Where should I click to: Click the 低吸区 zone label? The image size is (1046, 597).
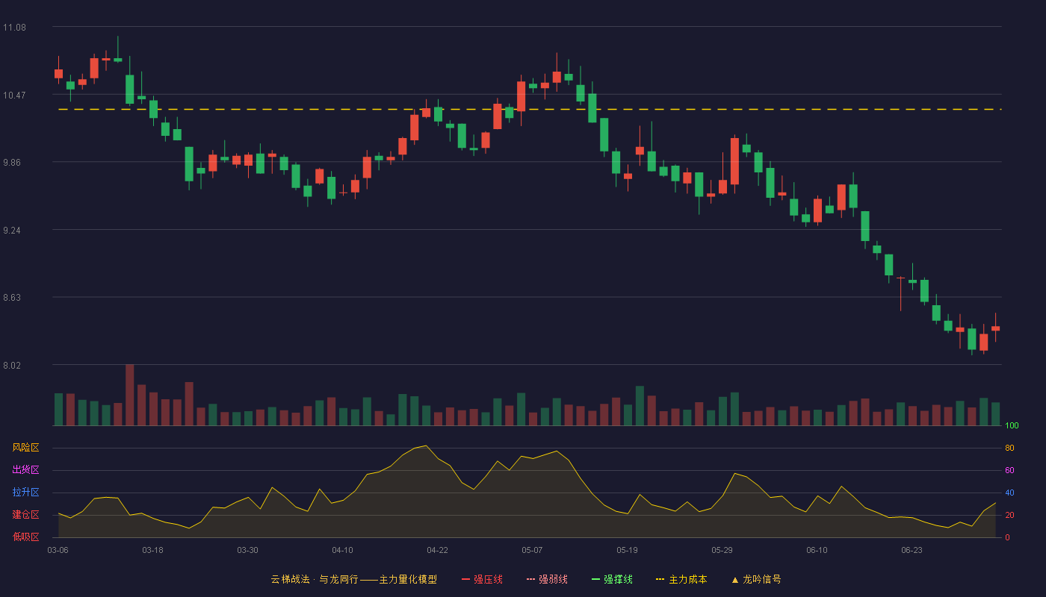[x=25, y=537]
